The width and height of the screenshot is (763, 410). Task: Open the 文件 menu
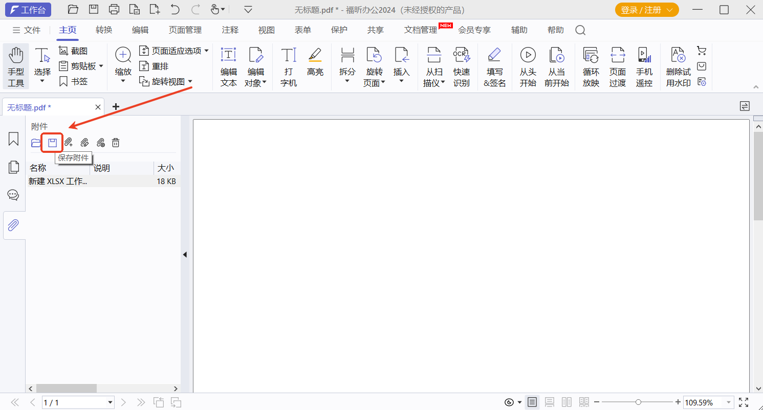coord(32,30)
